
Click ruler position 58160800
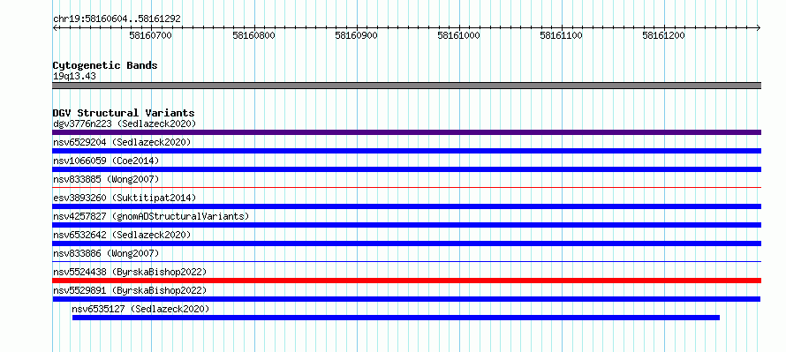pos(253,35)
